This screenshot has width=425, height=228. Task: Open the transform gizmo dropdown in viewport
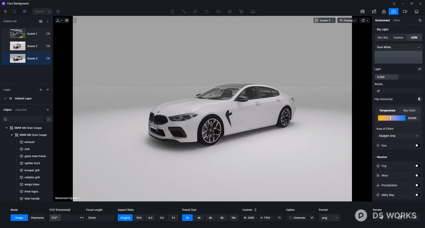coord(59,20)
